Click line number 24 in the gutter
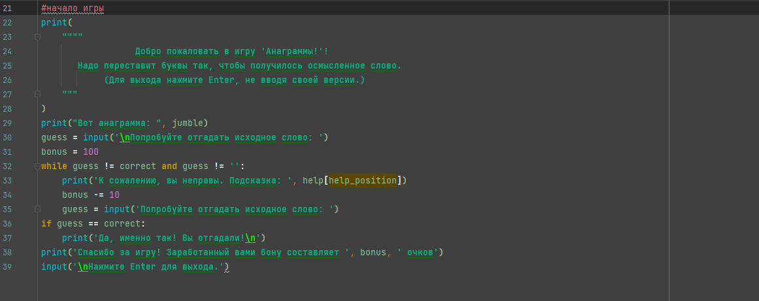 tap(7, 51)
